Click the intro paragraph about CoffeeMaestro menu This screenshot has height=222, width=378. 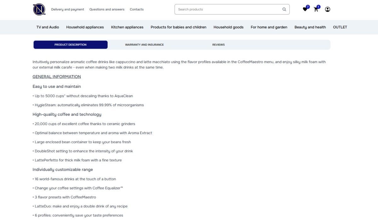coord(179,65)
